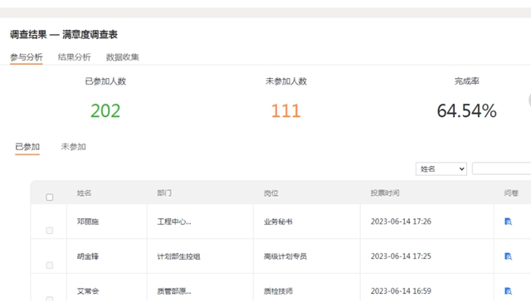
Task: Switch to the 数据收集 tab
Action: point(123,57)
